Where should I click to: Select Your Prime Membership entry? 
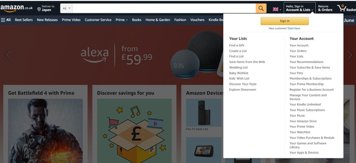(307, 84)
